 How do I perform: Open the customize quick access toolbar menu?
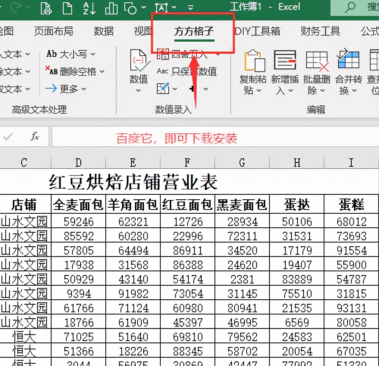[191, 8]
